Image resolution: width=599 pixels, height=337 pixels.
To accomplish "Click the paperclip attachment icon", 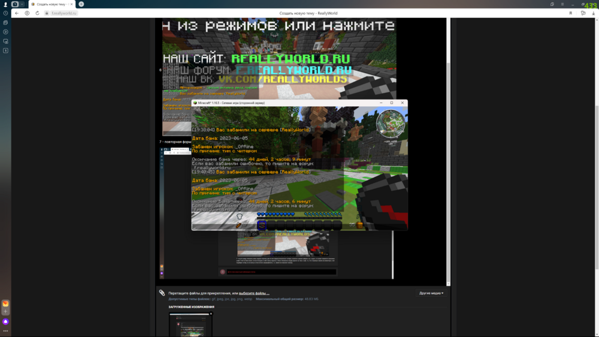I will click(x=162, y=293).
